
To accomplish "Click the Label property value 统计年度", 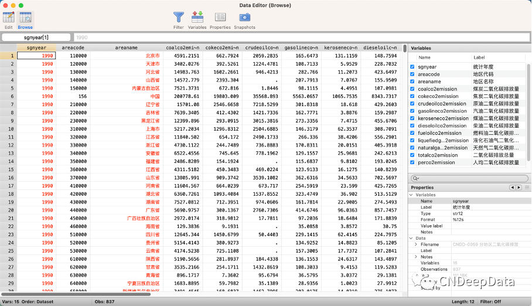I will click(x=461, y=208).
